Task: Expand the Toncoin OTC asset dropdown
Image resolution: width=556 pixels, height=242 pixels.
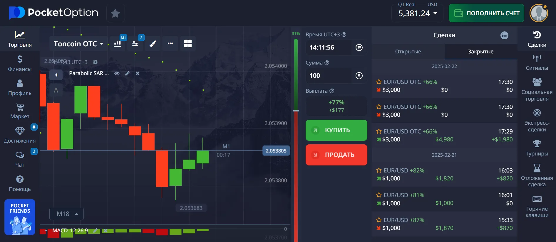Action: [x=78, y=44]
